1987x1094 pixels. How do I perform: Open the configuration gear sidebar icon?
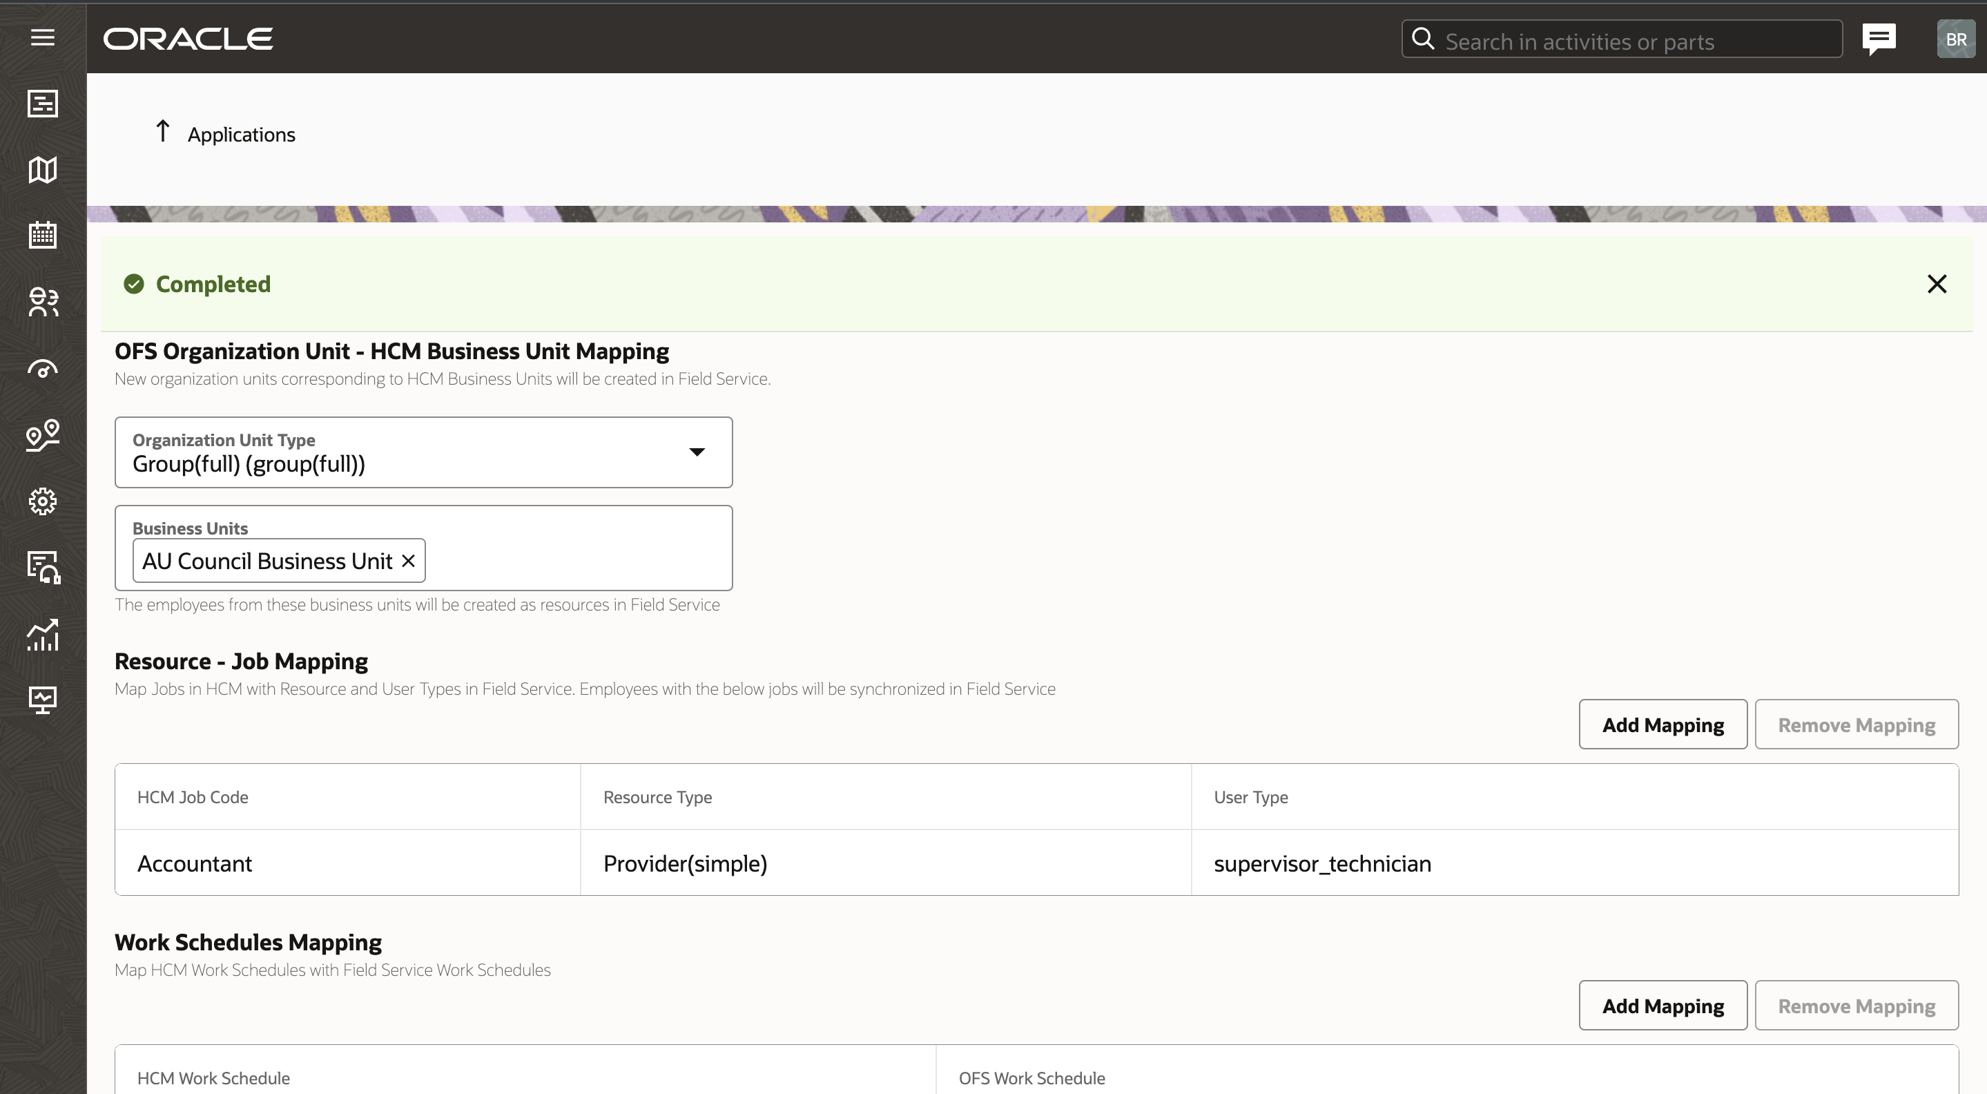point(42,501)
